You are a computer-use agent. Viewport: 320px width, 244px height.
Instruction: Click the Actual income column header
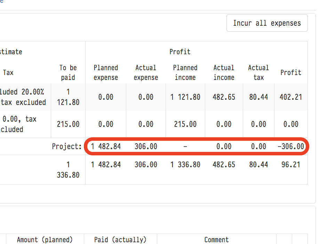(224, 73)
